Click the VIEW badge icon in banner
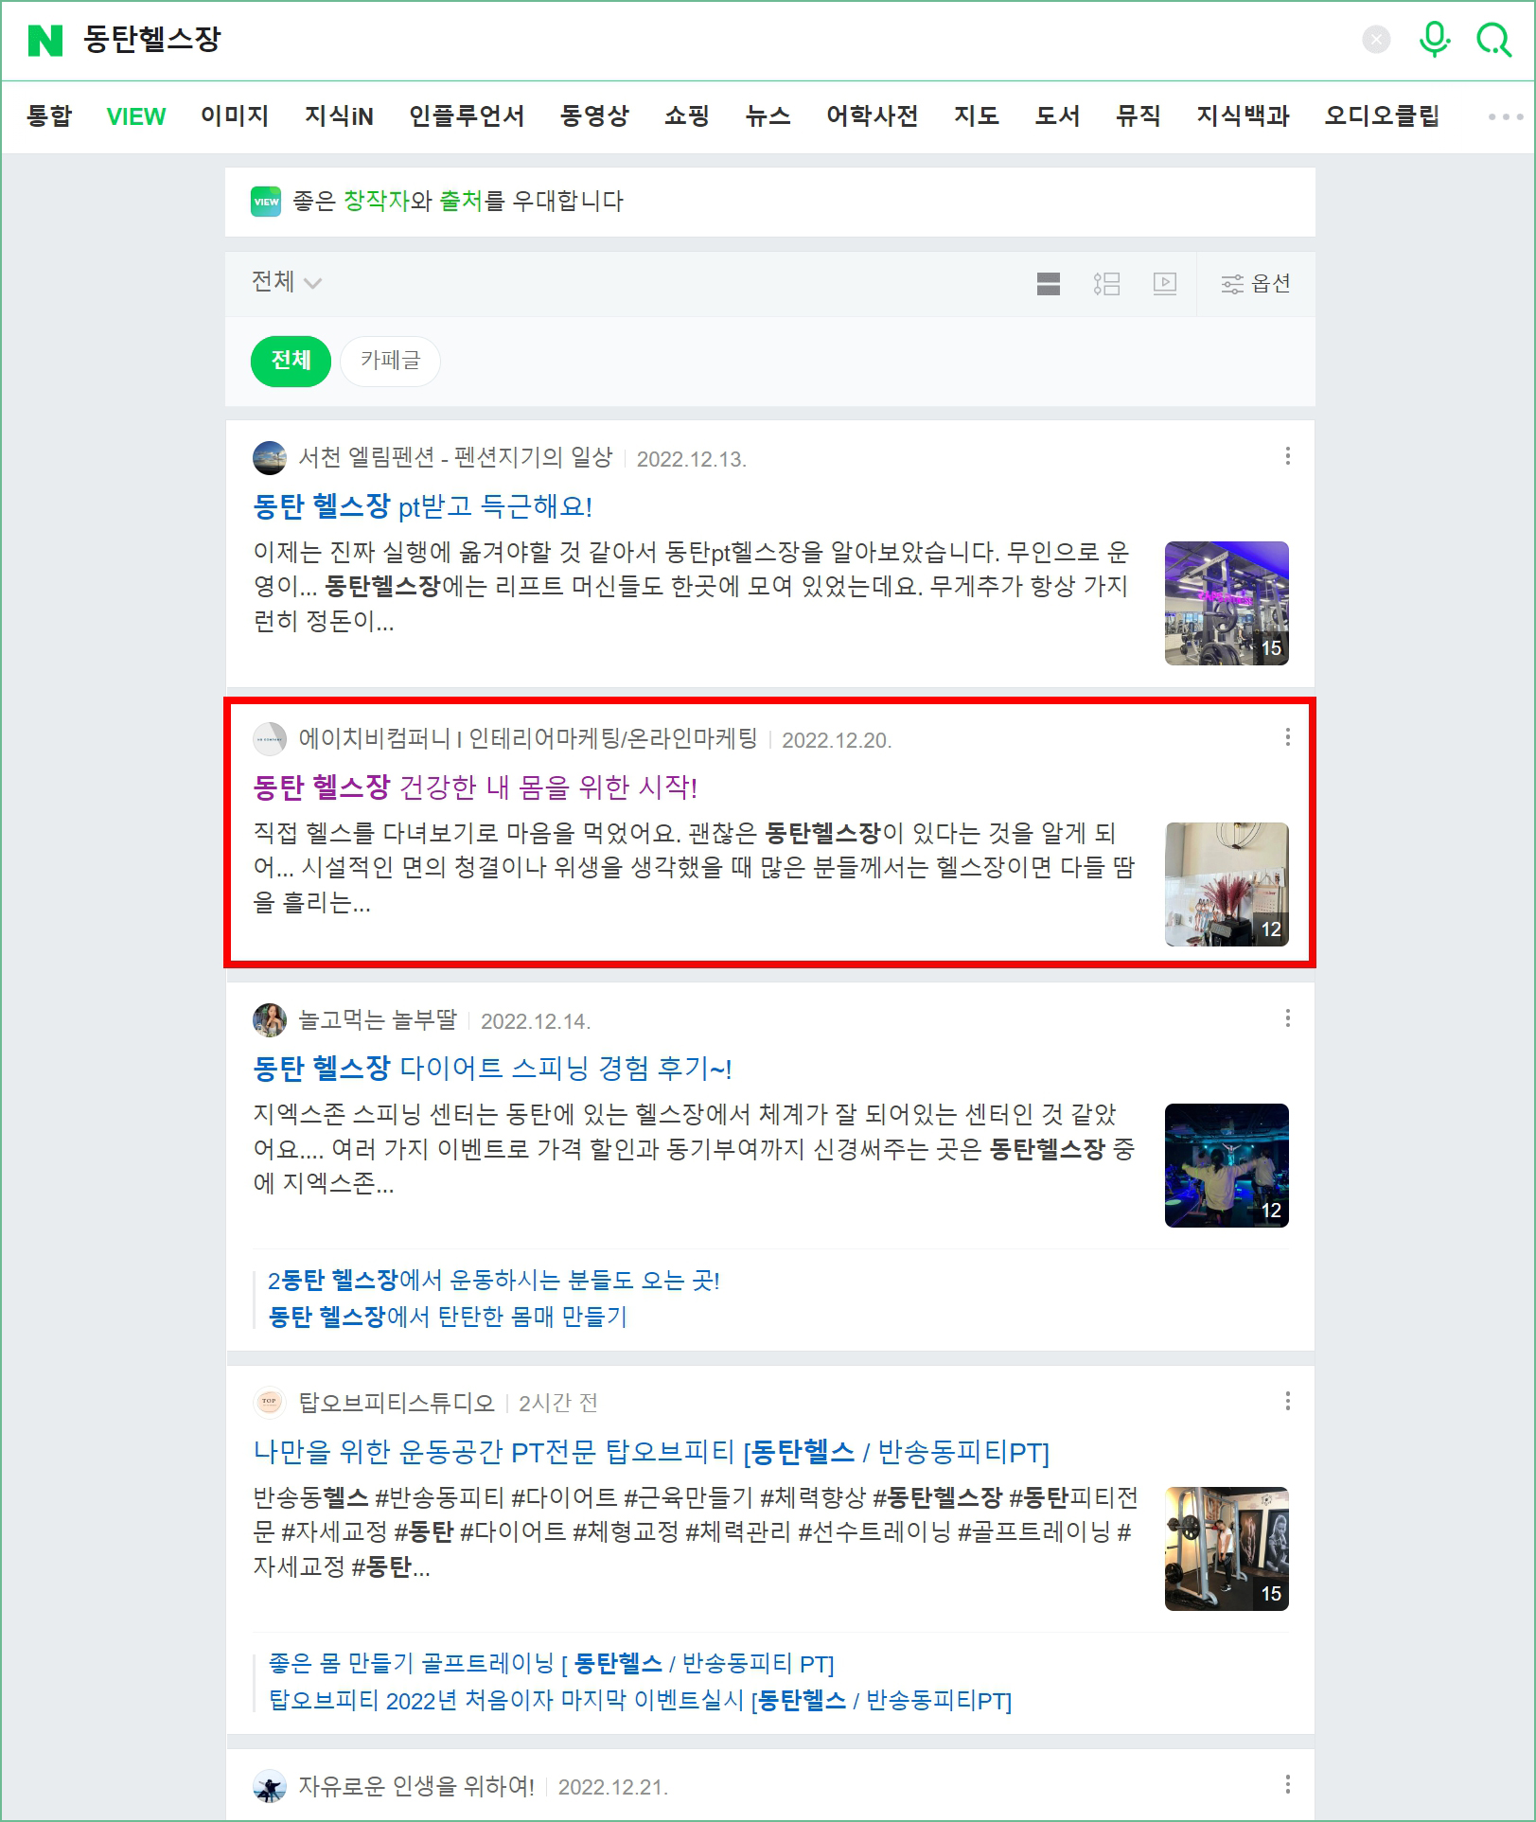 point(266,202)
